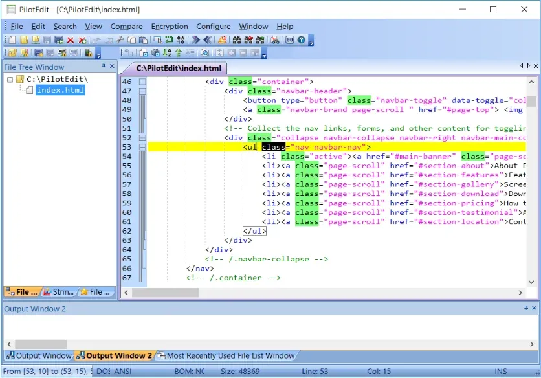This screenshot has height=378, width=541.
Task: Click the green up arrow icon
Action: click(x=179, y=53)
